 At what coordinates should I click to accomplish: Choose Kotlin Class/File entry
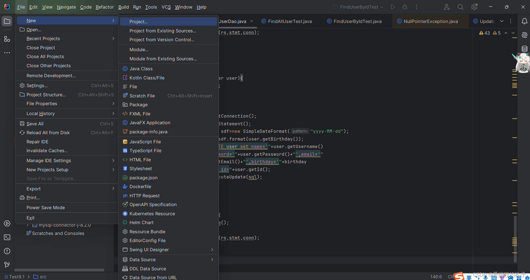(169, 78)
